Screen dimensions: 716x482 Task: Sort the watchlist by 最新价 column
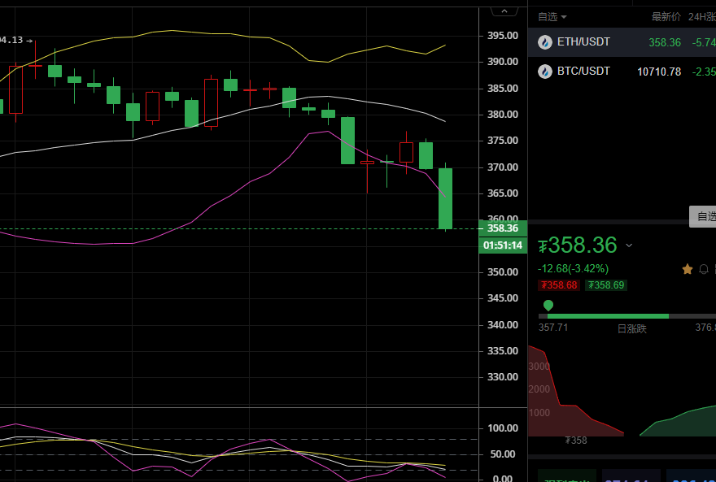[666, 17]
